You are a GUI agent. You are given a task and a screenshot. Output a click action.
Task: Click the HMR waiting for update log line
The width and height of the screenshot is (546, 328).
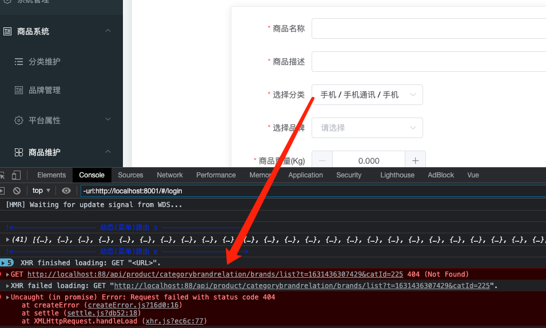tap(94, 205)
